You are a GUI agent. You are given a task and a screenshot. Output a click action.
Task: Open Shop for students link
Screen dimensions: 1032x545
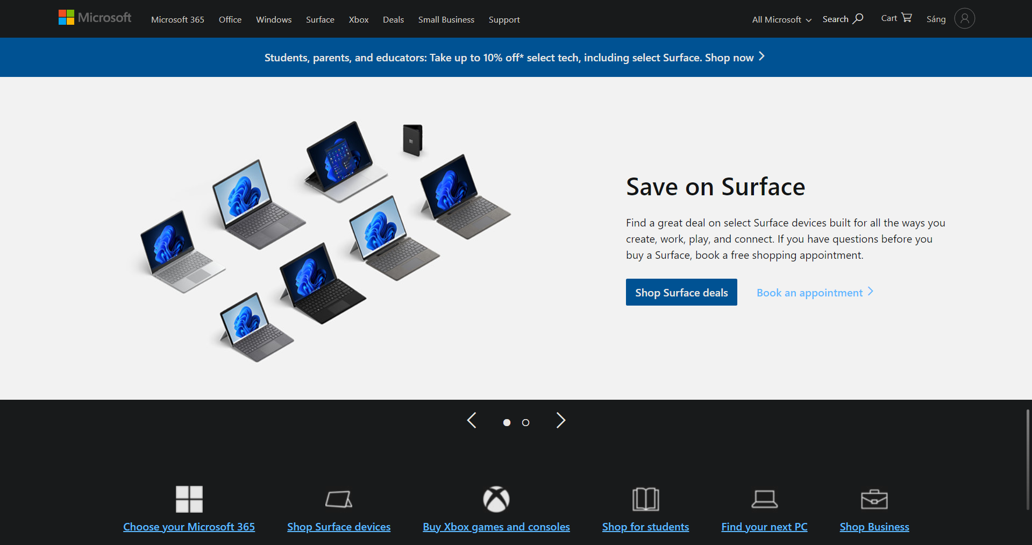pos(645,527)
